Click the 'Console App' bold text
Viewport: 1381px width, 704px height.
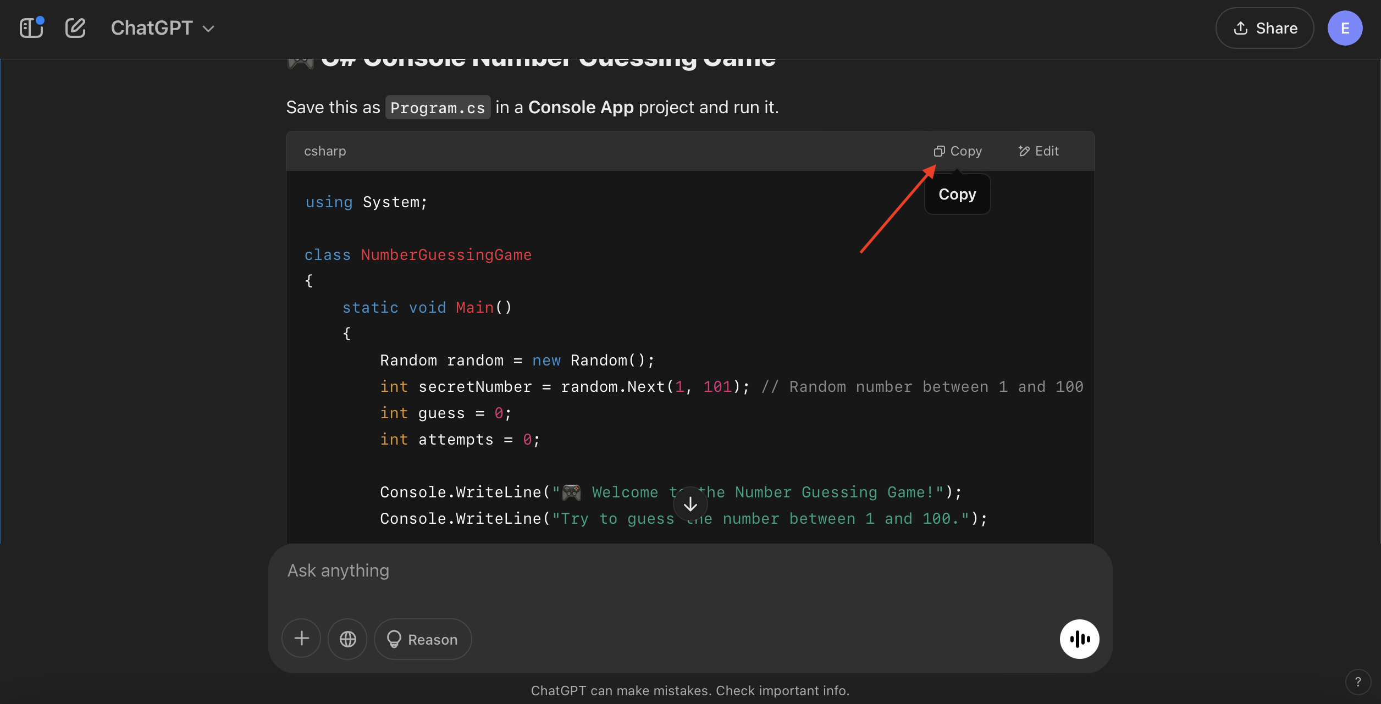[581, 107]
